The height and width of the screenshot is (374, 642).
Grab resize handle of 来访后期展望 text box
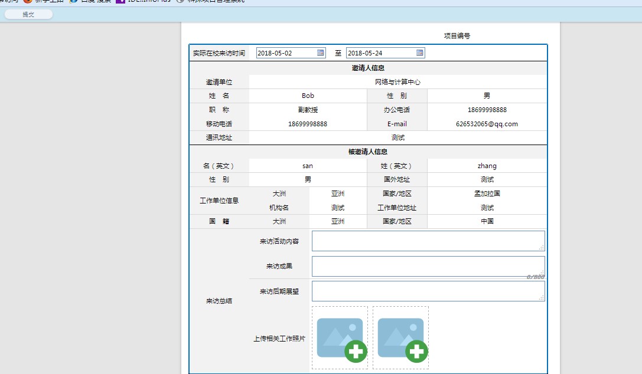coord(542,298)
